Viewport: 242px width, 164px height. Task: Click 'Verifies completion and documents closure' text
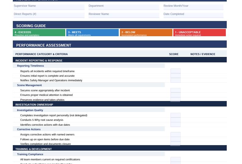click(45, 144)
